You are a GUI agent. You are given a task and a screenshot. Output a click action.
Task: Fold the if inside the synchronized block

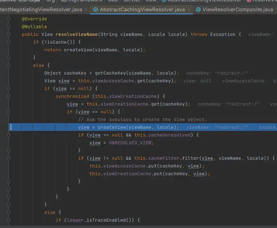tap(8, 112)
